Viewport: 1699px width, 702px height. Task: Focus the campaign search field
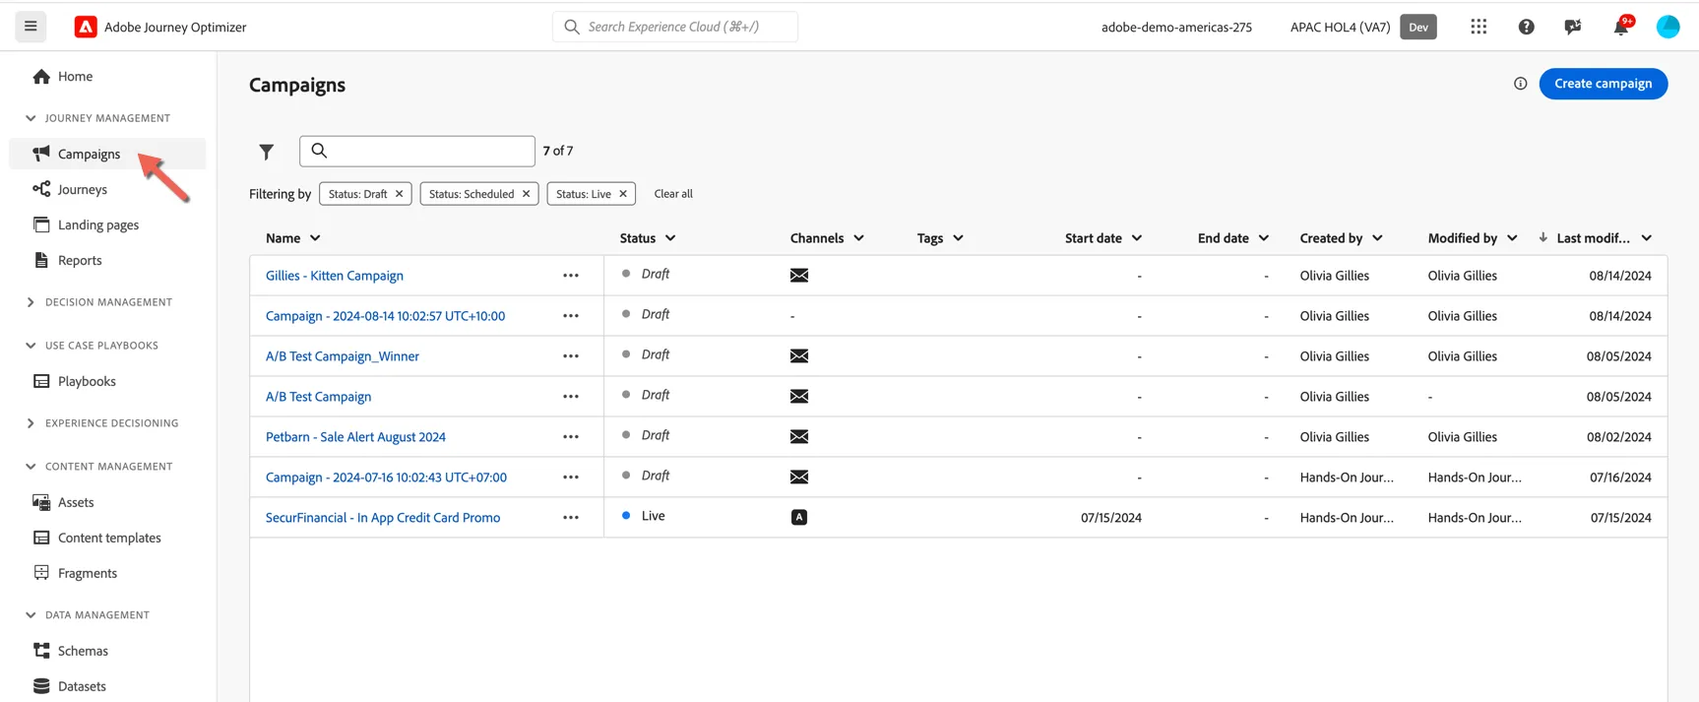[417, 151]
